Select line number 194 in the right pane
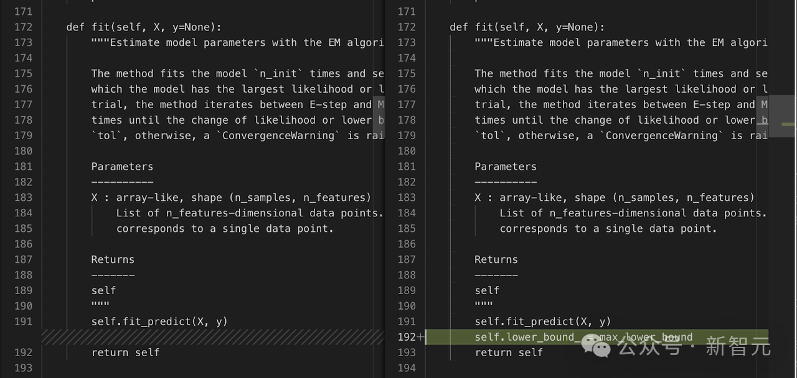The height and width of the screenshot is (378, 797). (406, 368)
